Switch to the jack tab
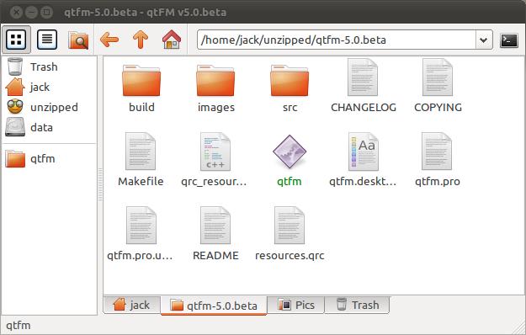Screen dimensions: 526x335 [132, 305]
